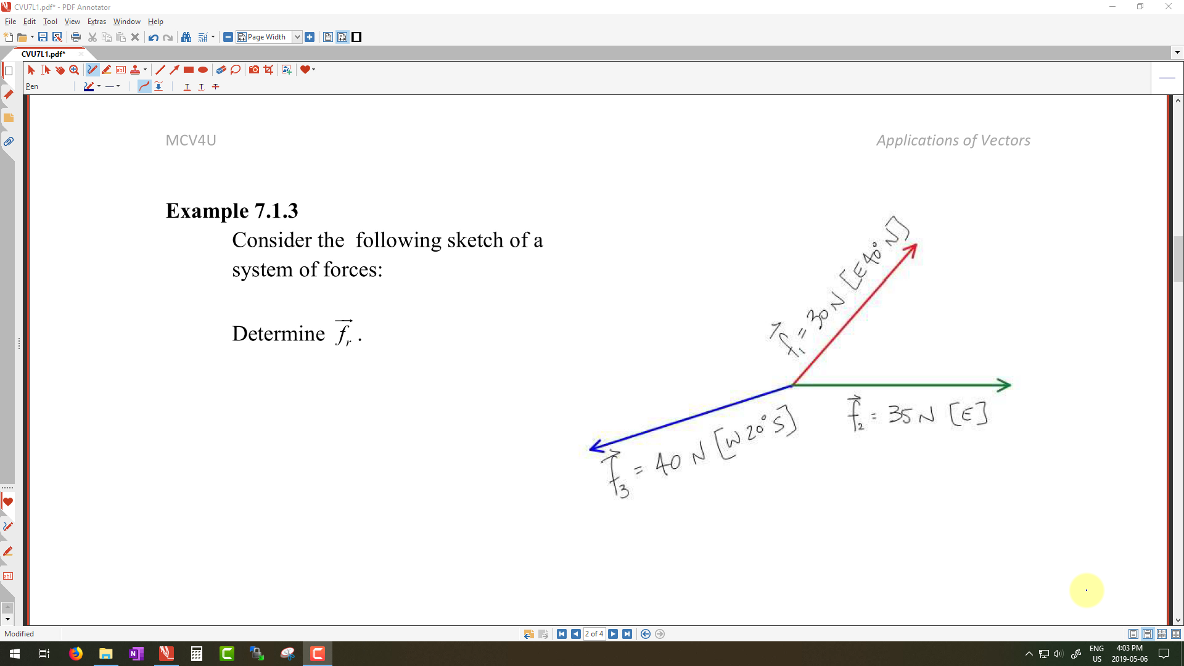Jump to the last page
This screenshot has width=1184, height=666.
627,634
